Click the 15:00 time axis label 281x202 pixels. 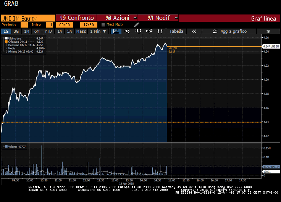click(172, 180)
